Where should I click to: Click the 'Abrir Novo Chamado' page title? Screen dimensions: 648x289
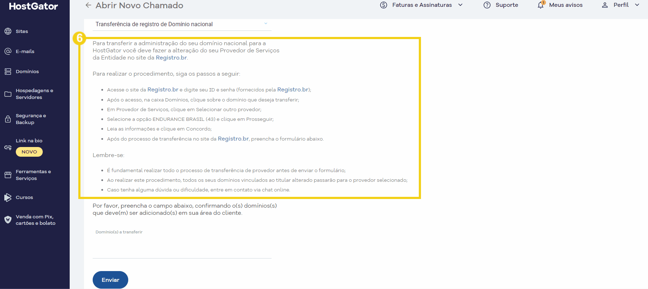(139, 5)
